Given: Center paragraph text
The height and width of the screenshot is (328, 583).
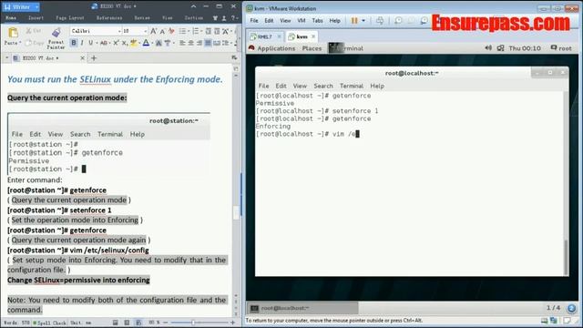Looking at the screenshot, I should point(190,43).
